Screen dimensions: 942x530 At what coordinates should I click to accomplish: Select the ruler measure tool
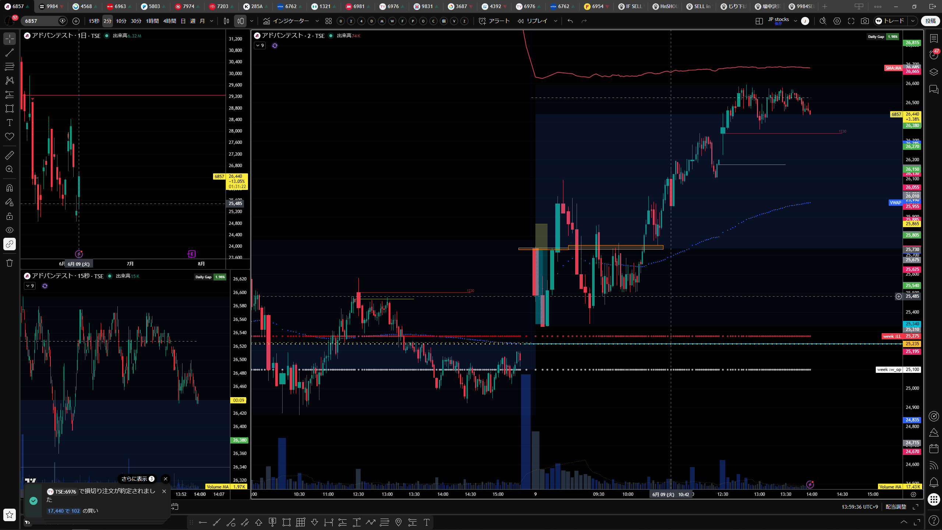pos(10,155)
